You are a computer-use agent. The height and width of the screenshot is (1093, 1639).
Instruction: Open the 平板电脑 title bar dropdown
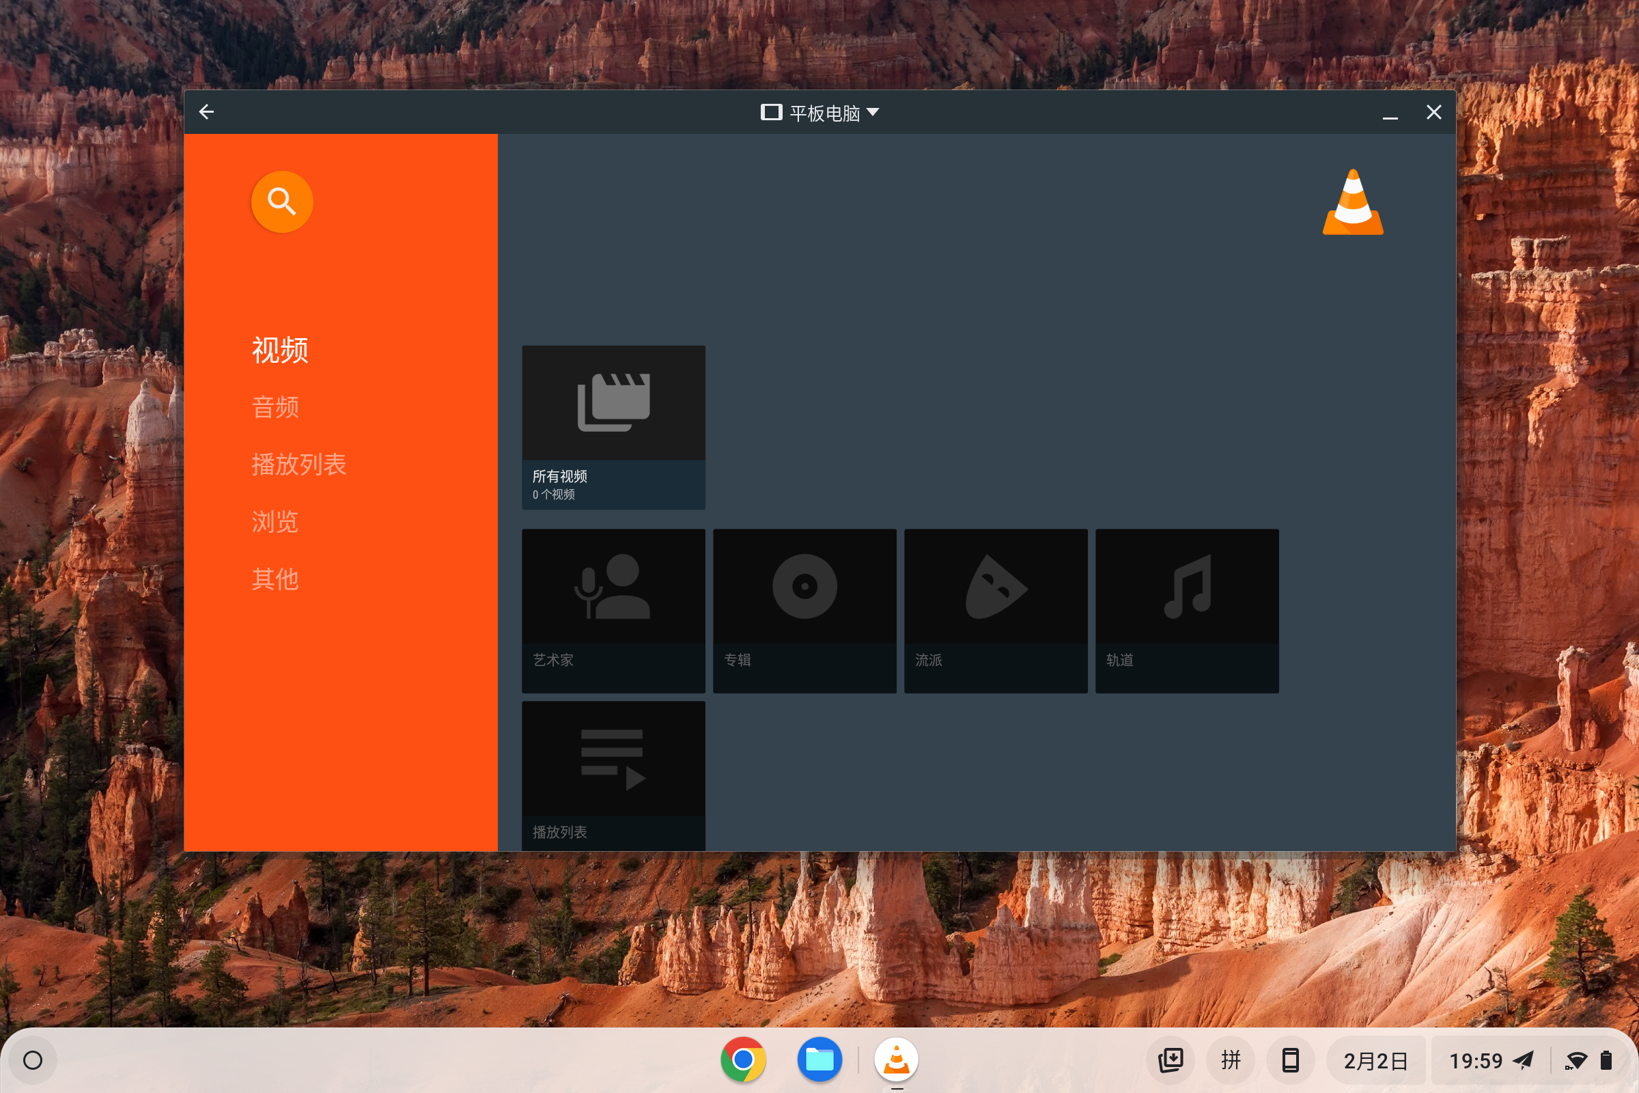(x=820, y=111)
